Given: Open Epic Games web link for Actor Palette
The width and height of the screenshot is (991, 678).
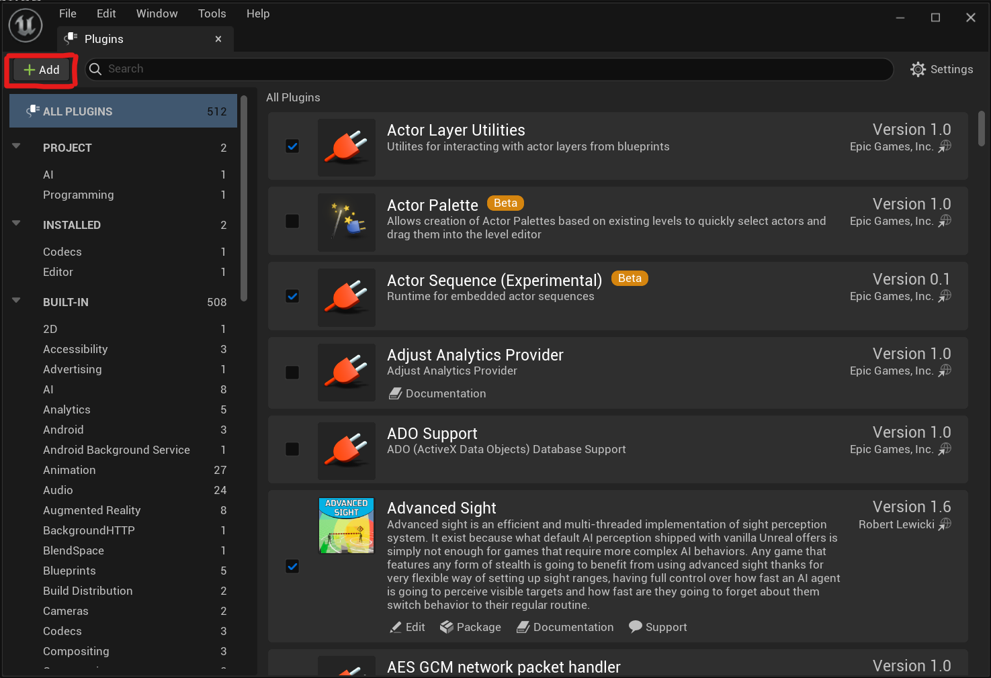Looking at the screenshot, I should coord(945,221).
